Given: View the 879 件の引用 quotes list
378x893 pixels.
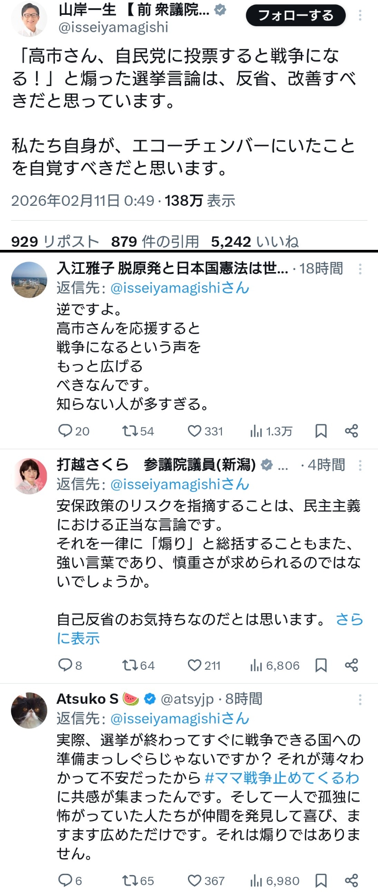Looking at the screenshot, I should pos(155,242).
